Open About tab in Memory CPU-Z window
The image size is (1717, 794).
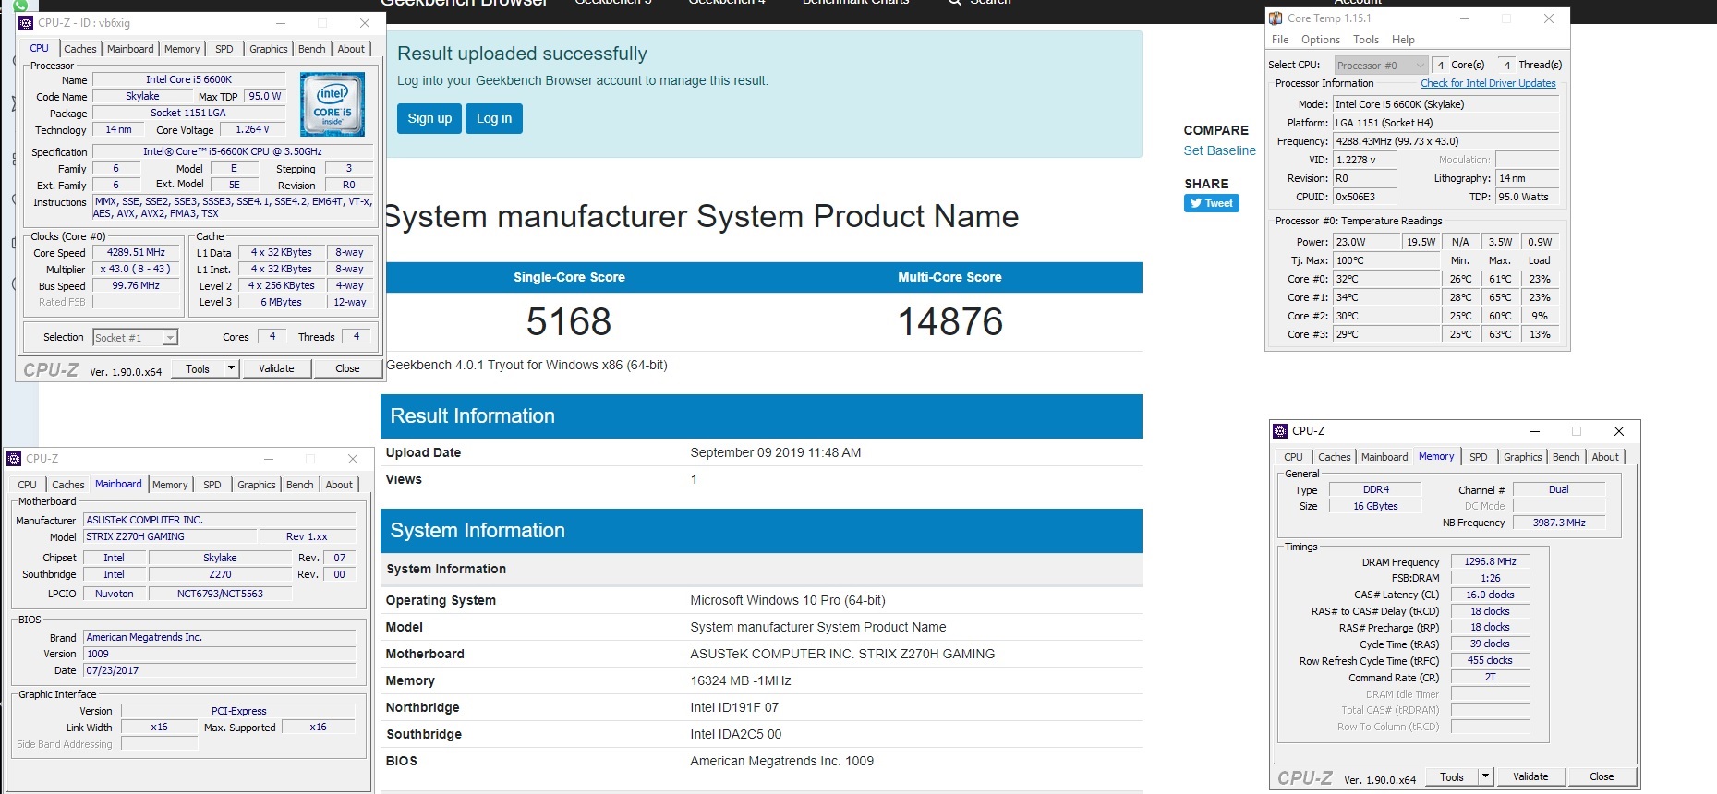(x=1605, y=457)
